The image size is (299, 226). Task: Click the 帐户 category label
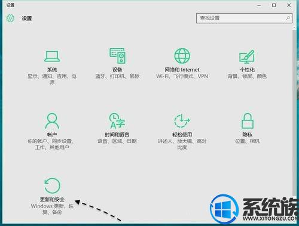tap(52, 135)
